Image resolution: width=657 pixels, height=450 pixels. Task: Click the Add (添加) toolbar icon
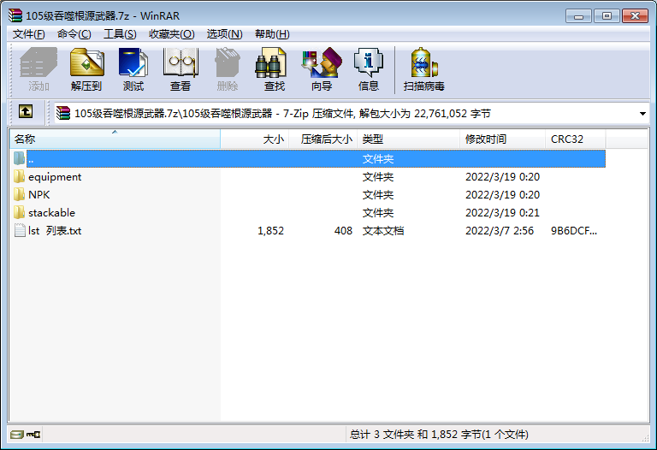tap(38, 69)
